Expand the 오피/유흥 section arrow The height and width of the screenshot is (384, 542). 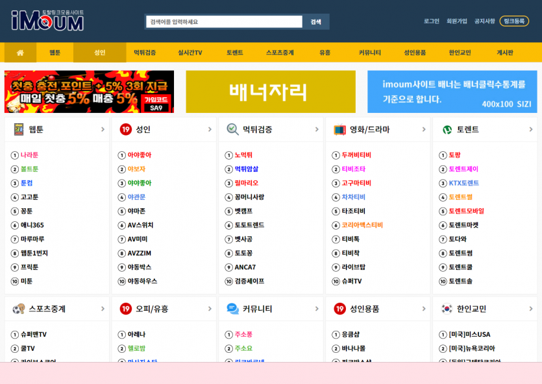pyautogui.click(x=210, y=309)
